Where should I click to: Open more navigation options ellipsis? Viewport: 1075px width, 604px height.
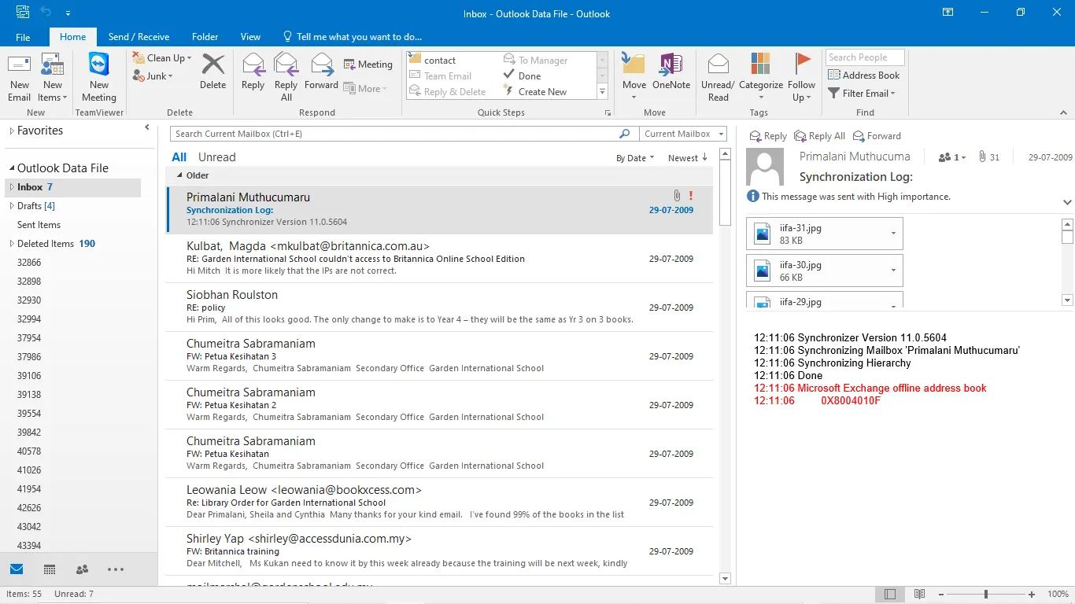click(116, 569)
